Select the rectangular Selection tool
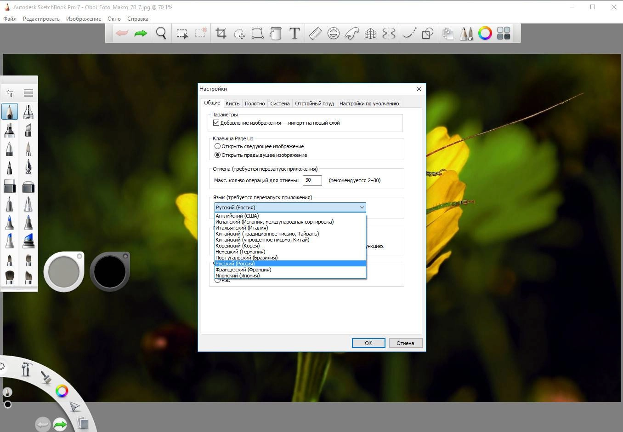This screenshot has width=623, height=432. pyautogui.click(x=182, y=34)
